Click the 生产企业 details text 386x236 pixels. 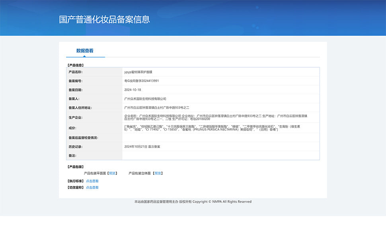pyautogui.click(x=215, y=117)
